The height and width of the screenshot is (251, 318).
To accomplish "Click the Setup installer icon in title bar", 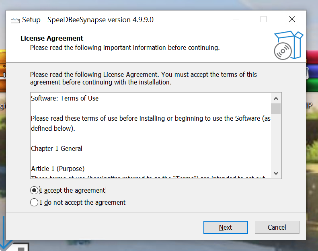I will click(x=15, y=19).
